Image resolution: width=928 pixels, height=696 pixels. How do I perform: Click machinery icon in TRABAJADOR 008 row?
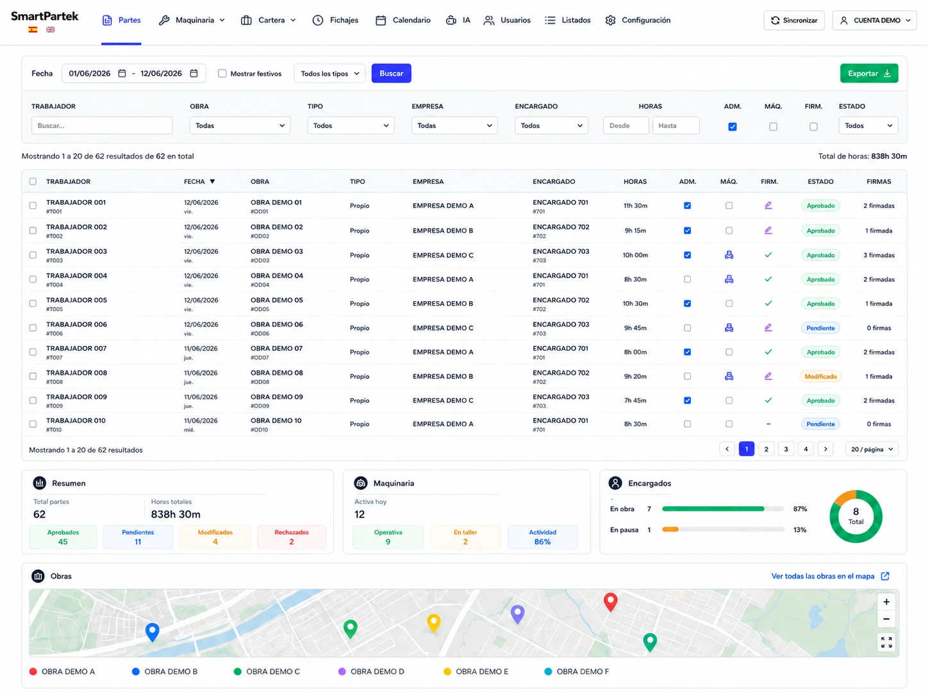point(729,377)
